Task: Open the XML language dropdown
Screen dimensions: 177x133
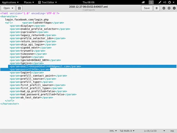Action: coord(113,131)
